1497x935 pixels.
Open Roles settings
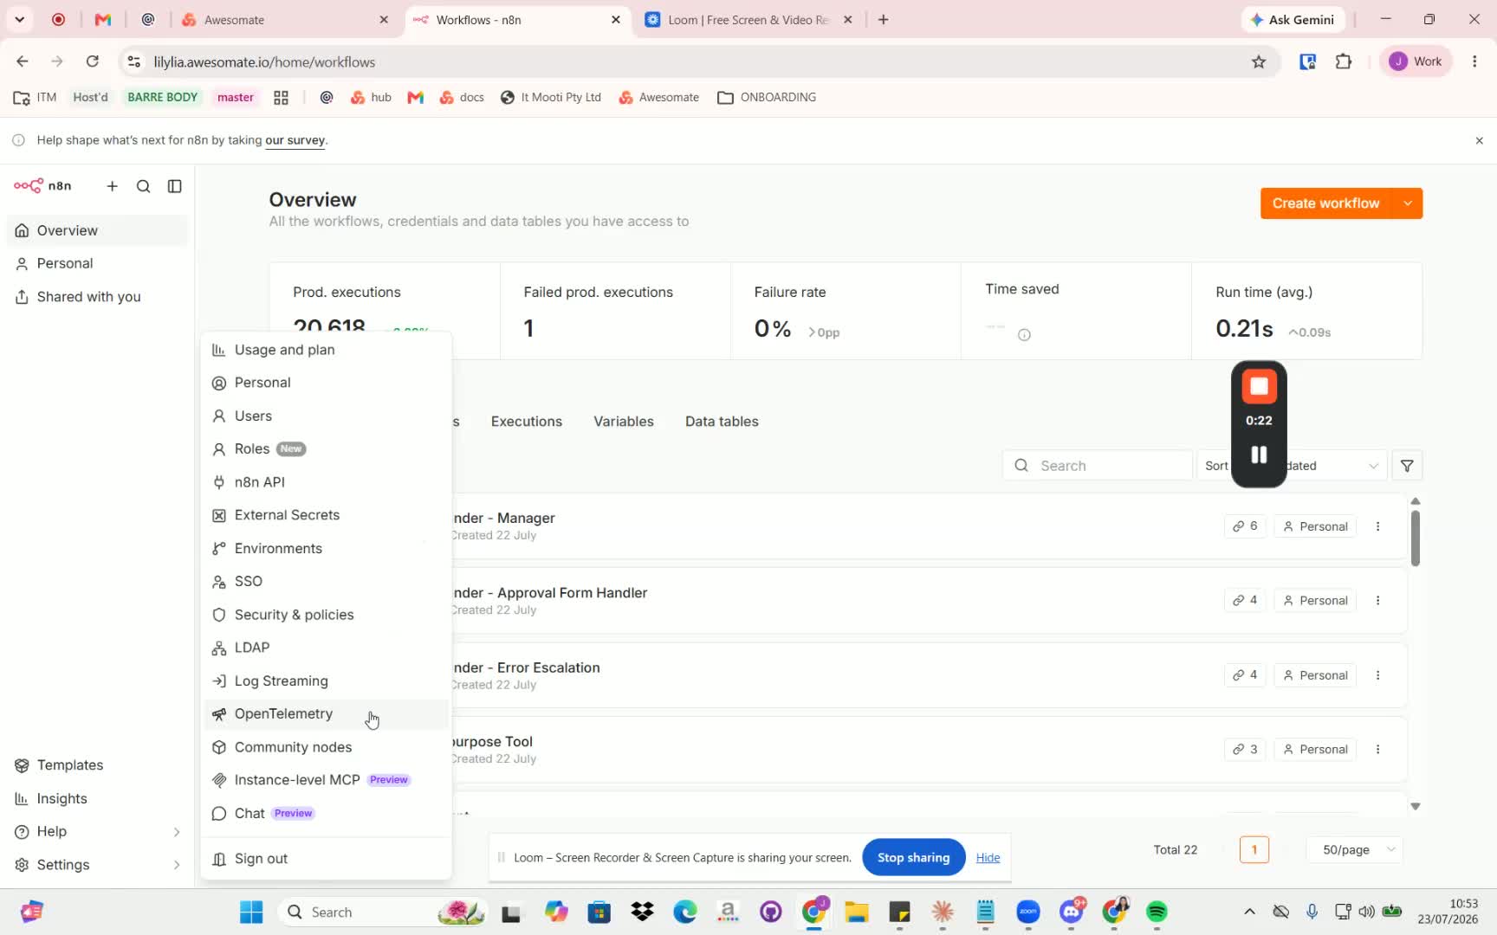click(x=326, y=449)
